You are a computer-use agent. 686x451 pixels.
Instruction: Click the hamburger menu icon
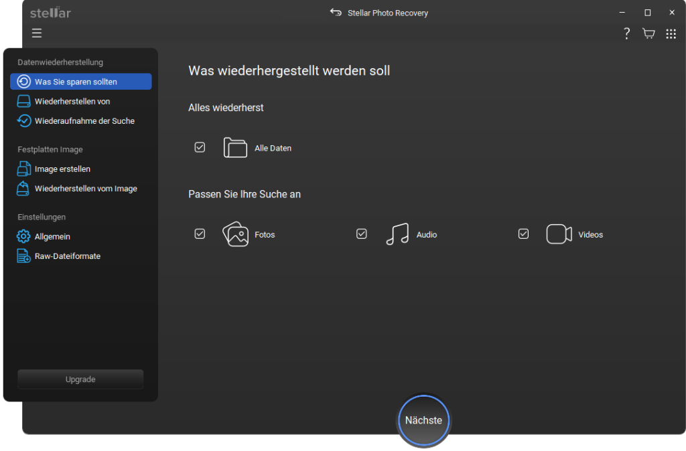(37, 33)
